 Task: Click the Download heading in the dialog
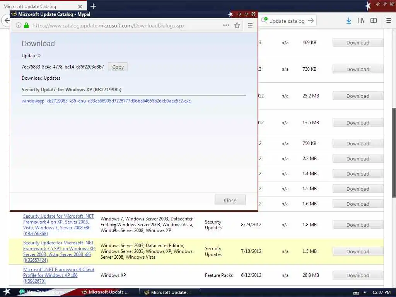point(38,43)
